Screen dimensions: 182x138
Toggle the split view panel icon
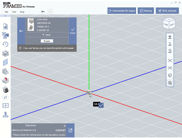pos(5,106)
